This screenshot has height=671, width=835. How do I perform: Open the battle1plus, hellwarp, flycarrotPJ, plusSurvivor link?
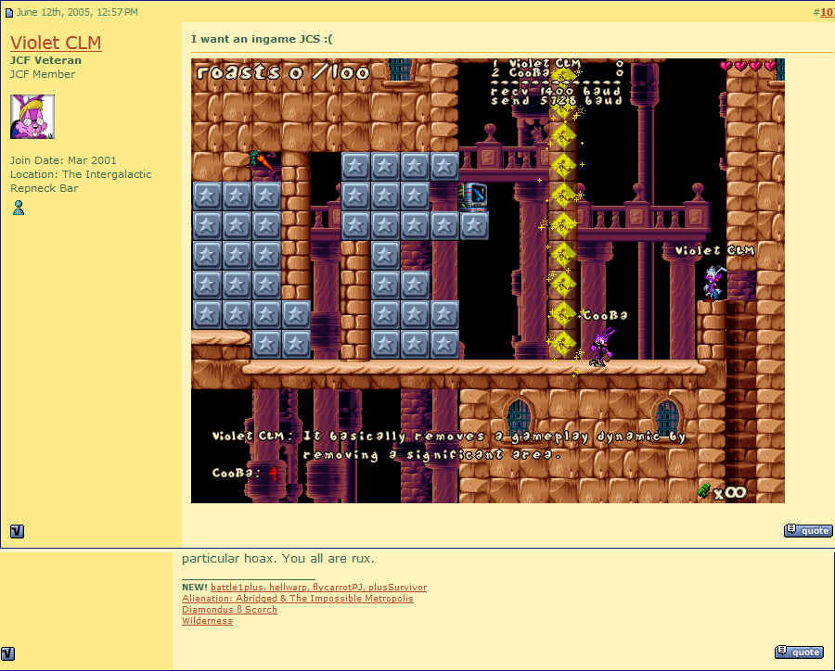pyautogui.click(x=318, y=587)
